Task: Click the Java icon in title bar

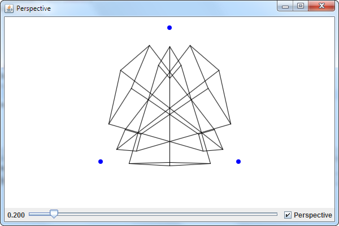Action: tap(9, 8)
